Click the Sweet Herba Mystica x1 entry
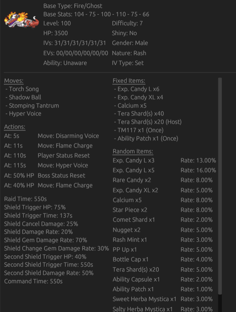 (144, 299)
